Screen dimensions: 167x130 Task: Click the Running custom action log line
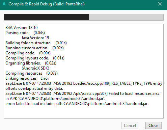coord(34,48)
